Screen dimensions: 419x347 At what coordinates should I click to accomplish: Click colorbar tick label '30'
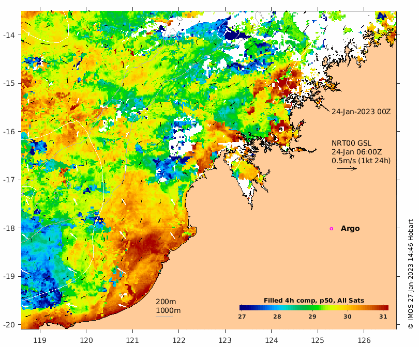tap(348, 317)
